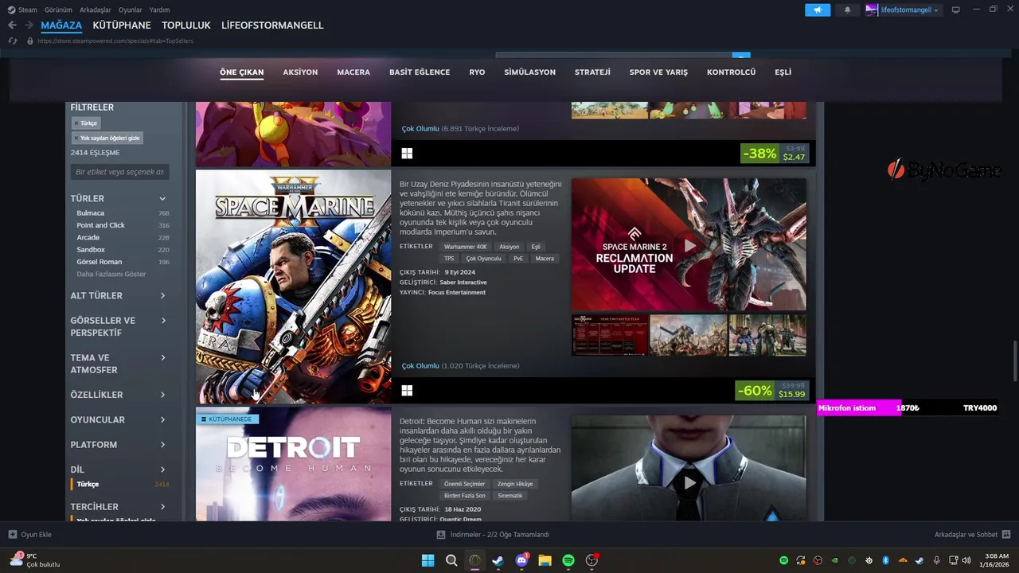
Task: Collapse the TÜRLER filter section
Action: 119,198
